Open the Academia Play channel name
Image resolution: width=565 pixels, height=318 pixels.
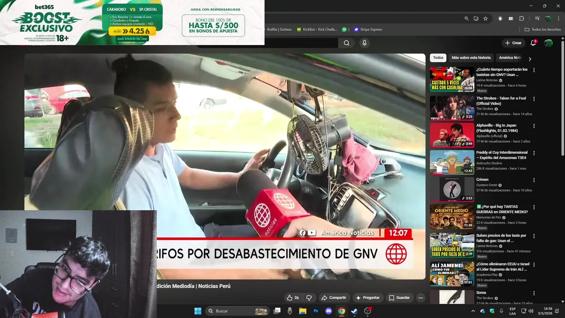487,275
